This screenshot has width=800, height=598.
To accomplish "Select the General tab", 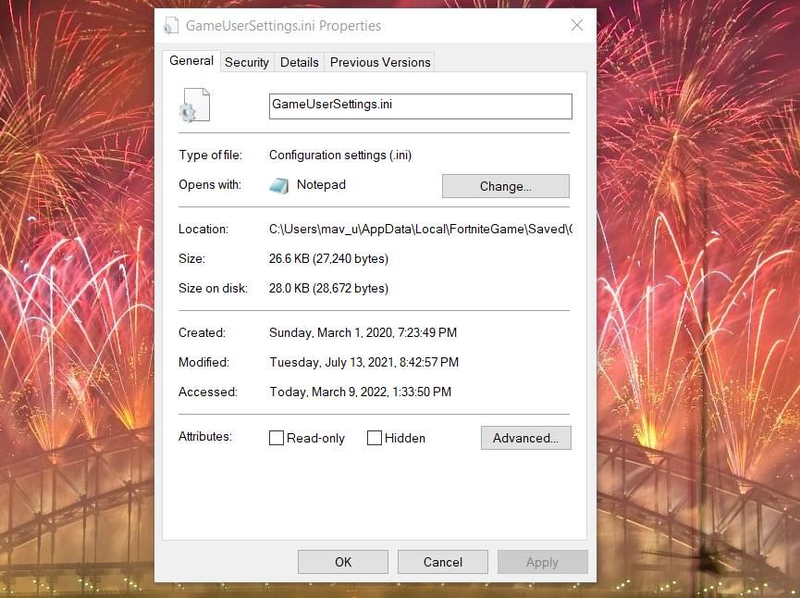I will (191, 61).
